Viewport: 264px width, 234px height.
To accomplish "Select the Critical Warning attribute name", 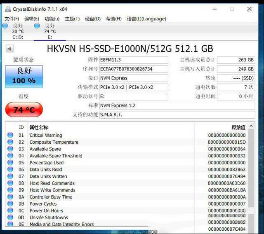I will (x=46, y=135).
